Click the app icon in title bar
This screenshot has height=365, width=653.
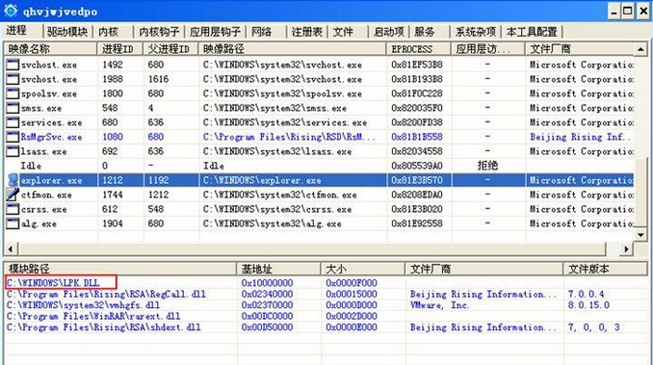[11, 11]
